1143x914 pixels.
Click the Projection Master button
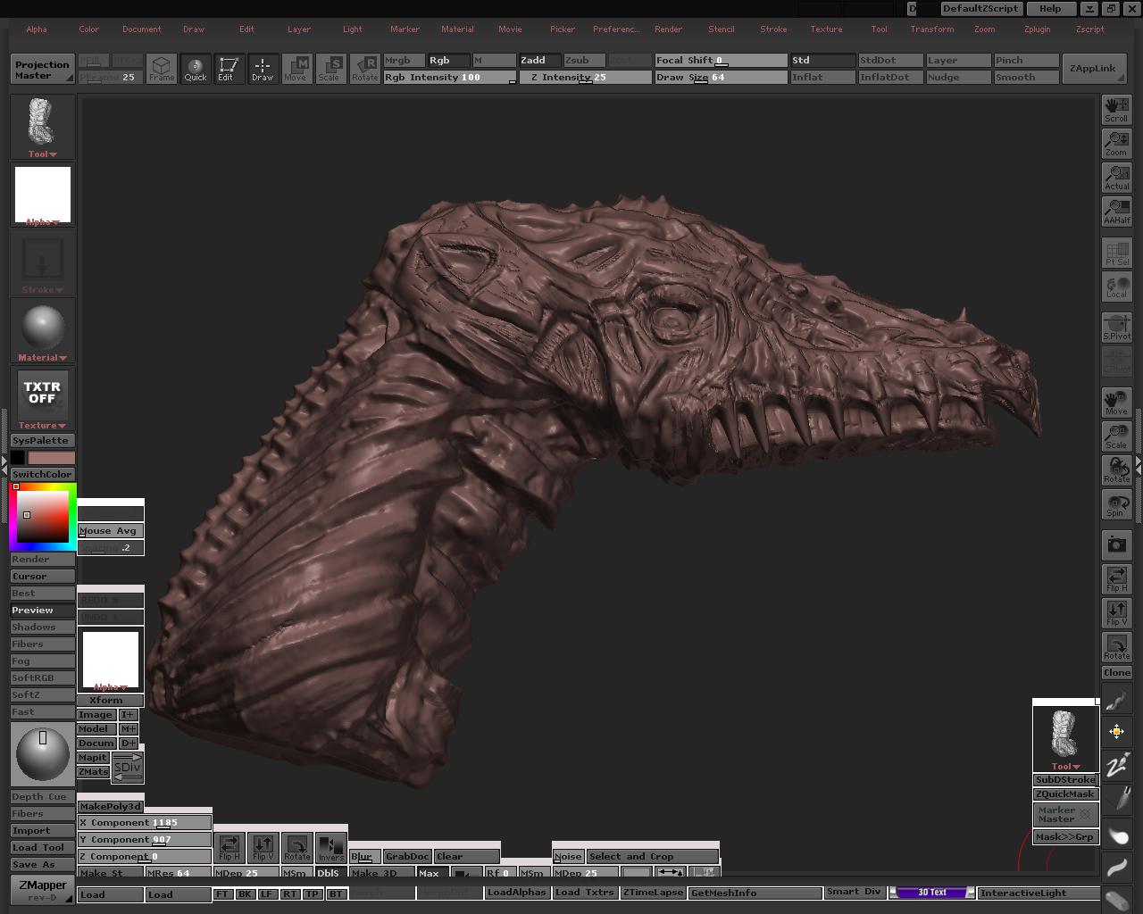coord(42,70)
